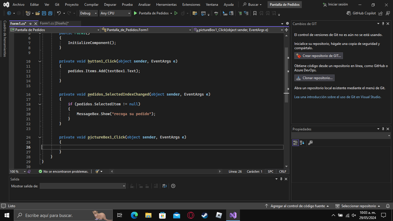Click the code cleanup broom icon

(x=97, y=172)
